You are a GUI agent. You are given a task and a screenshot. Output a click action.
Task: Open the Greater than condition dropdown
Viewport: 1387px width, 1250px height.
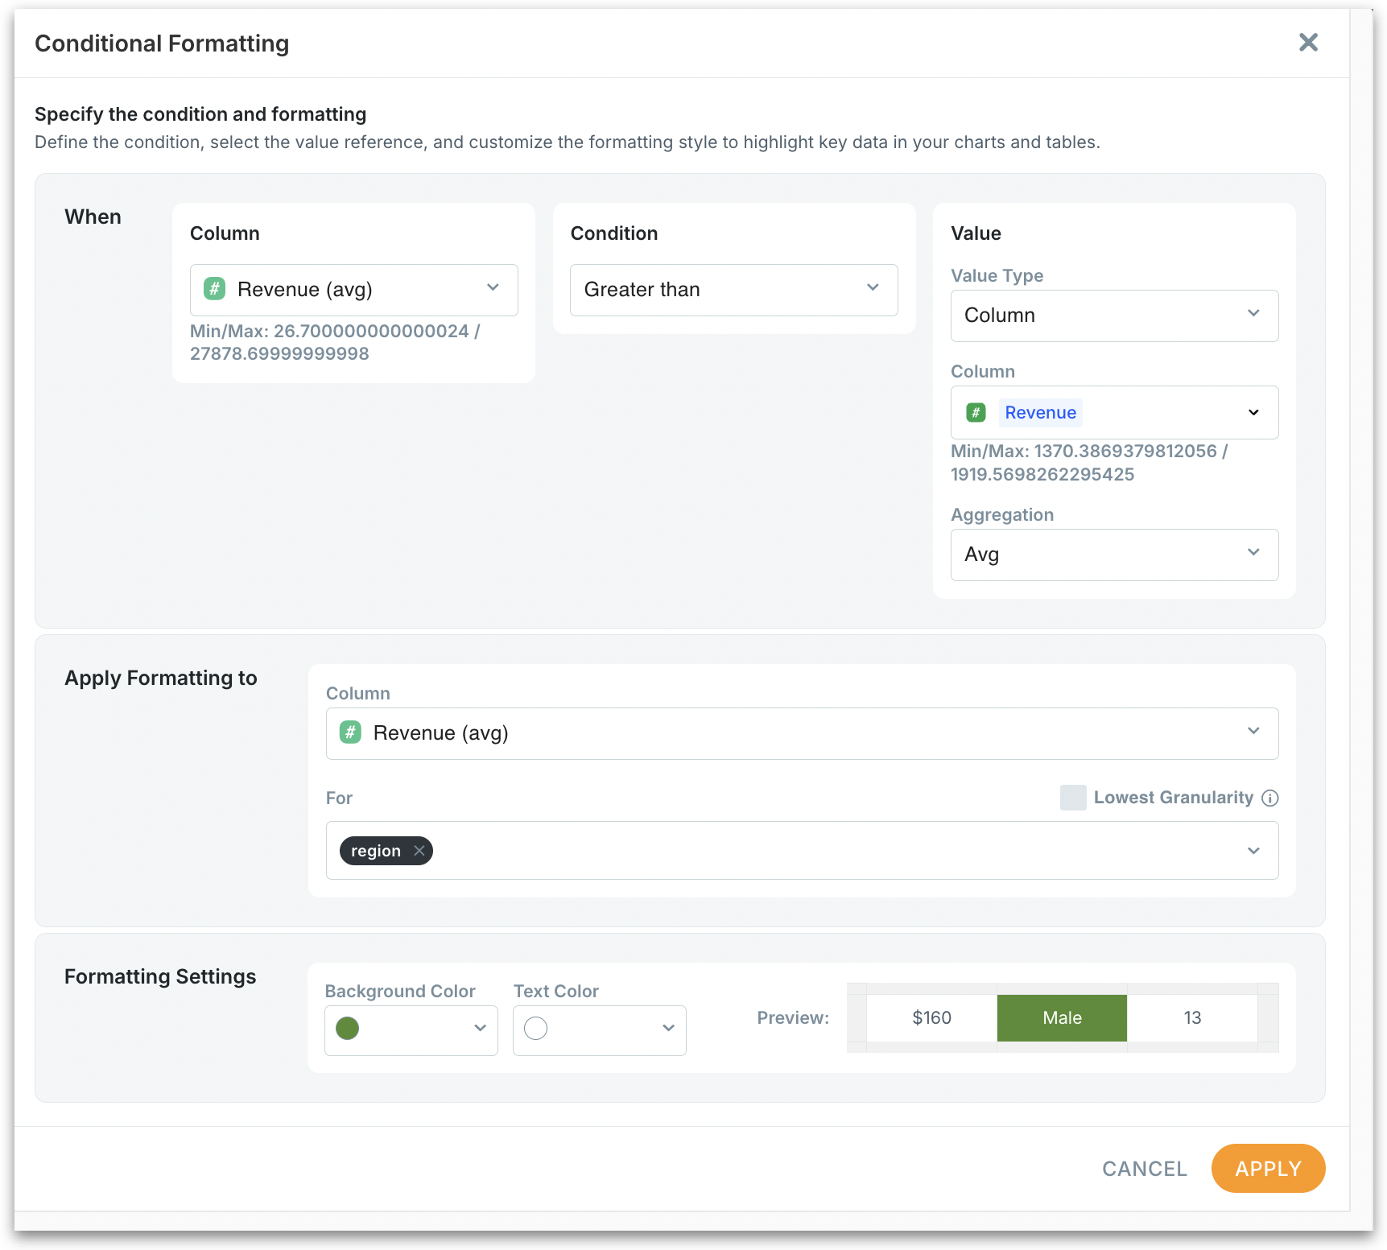873,289
